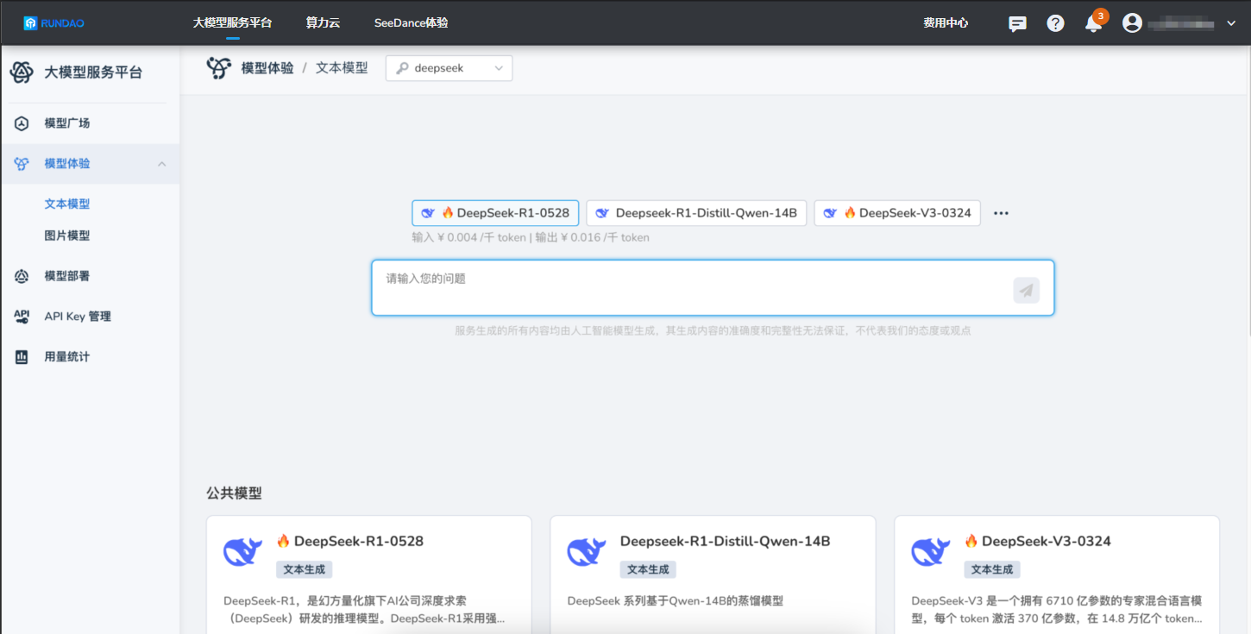Click the 公共模型 section heading
Viewport: 1251px width, 634px height.
[x=234, y=493]
